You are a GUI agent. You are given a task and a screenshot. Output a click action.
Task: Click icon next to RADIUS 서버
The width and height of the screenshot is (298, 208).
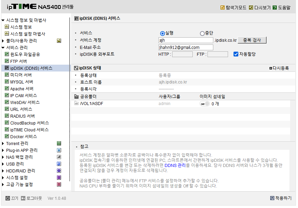(x=7, y=116)
